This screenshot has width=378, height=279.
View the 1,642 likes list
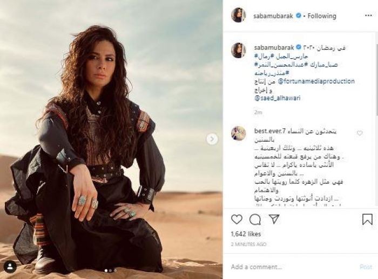coord(246,234)
